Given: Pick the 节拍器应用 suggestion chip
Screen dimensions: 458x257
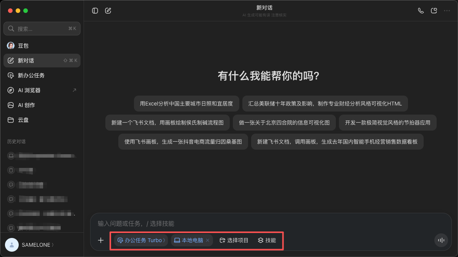Looking at the screenshot, I should [x=387, y=123].
